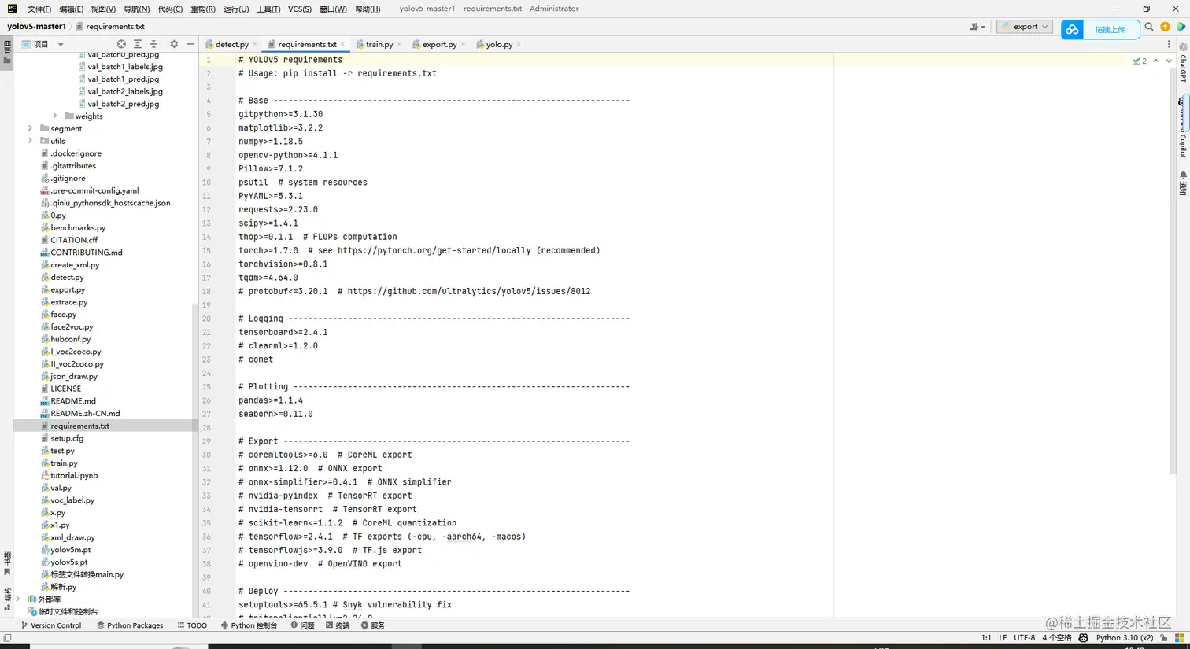Toggle the Project tool window side button
Viewport: 1190px width, 649px height.
(x=7, y=52)
